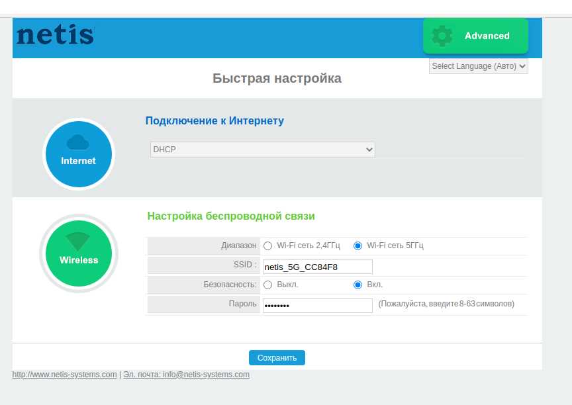Click the Сохранить button
572x405 pixels.
pos(277,357)
